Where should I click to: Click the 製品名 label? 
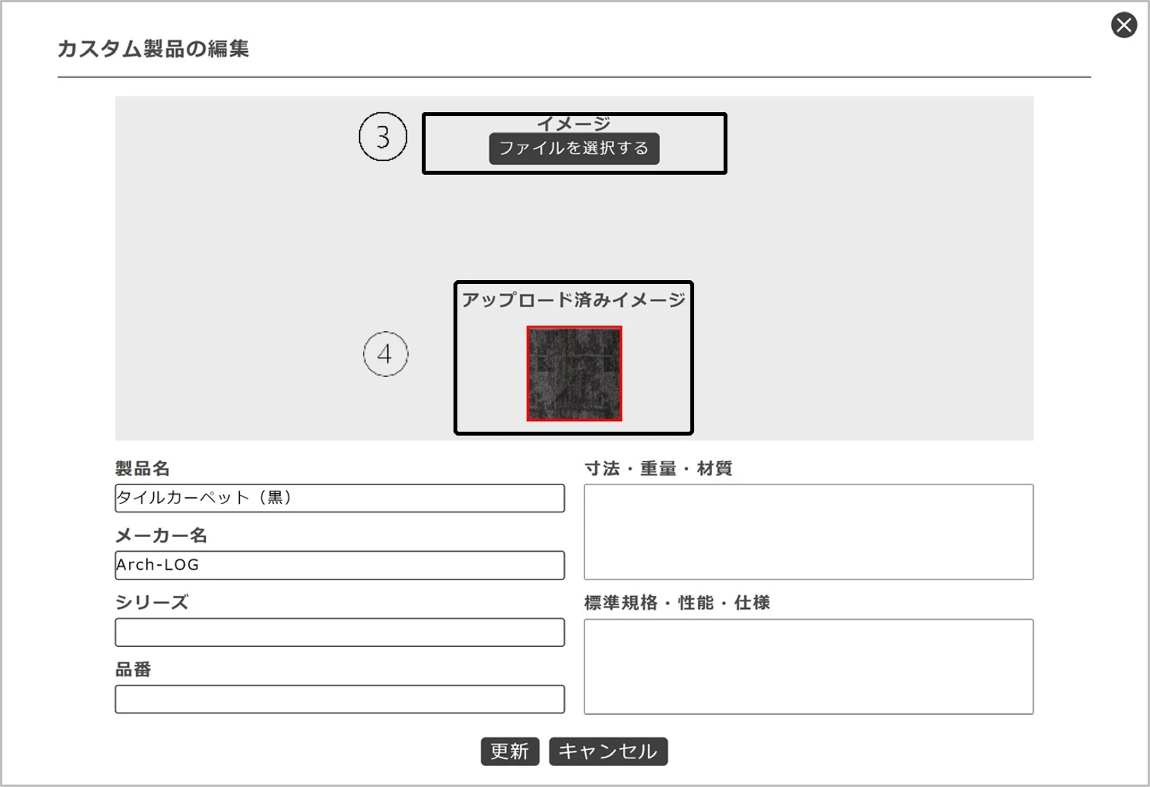(x=142, y=468)
